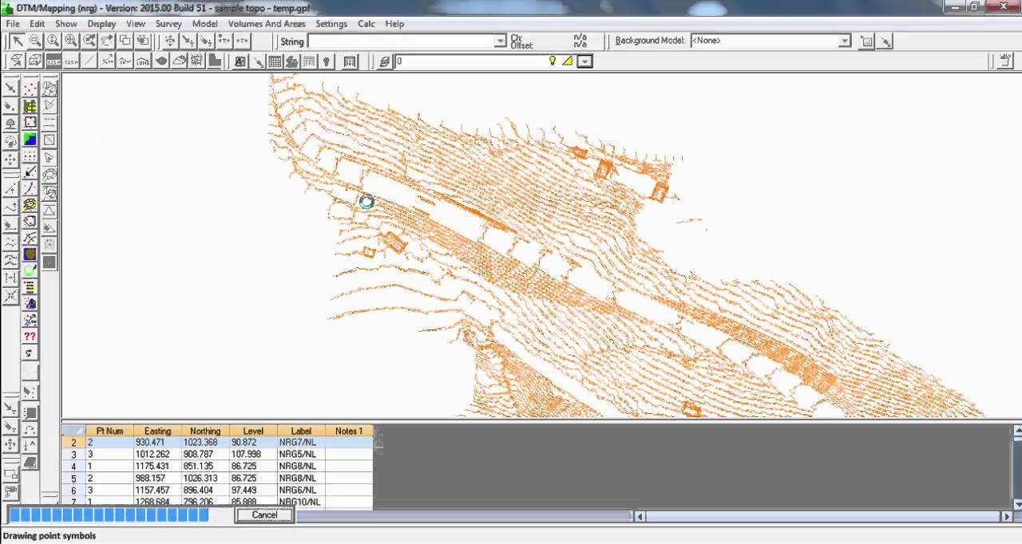This screenshot has width=1022, height=544.
Task: Click the tree symbol tool
Action: pyautogui.click(x=10, y=124)
